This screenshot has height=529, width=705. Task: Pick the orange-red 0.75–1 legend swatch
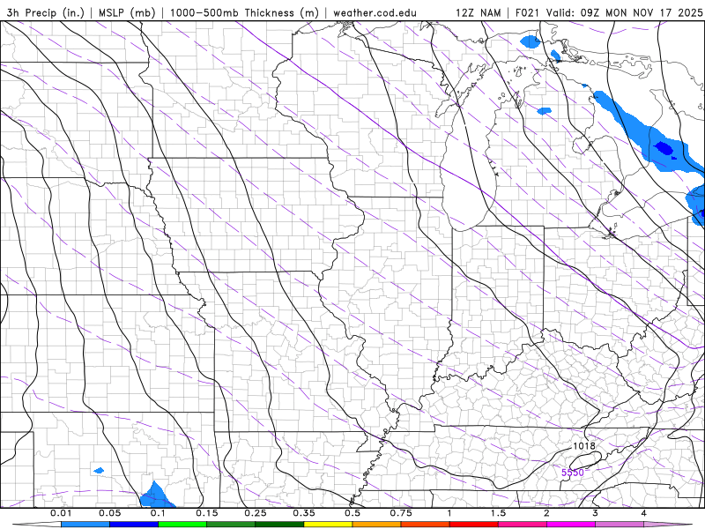point(426,525)
